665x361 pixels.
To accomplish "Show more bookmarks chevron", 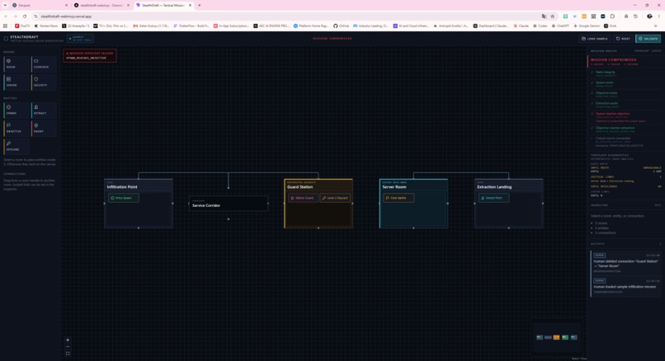I will click(656, 26).
